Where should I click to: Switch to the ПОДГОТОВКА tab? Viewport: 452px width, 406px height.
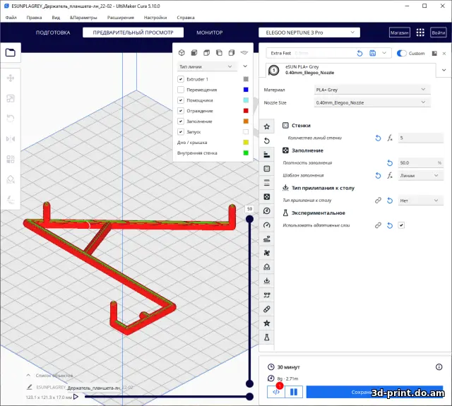pos(53,32)
